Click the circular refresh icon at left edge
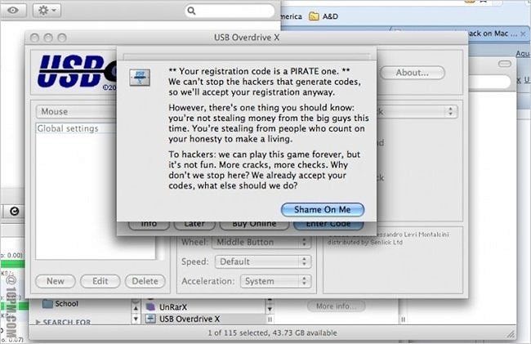This screenshot has width=531, height=344. tap(14, 212)
